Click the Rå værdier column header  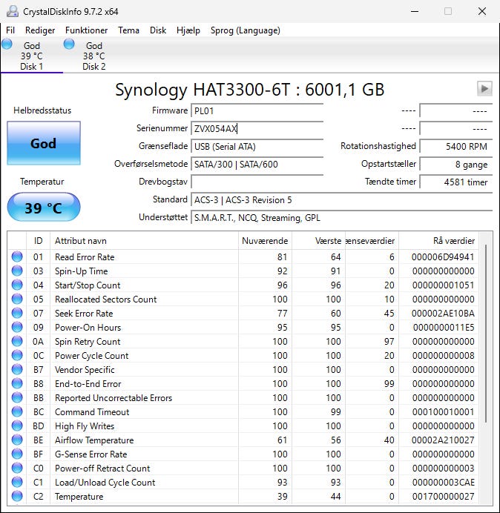453,241
